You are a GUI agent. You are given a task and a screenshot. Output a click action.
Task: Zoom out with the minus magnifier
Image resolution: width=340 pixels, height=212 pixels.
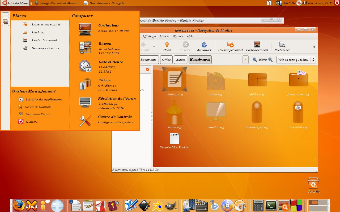point(254,60)
